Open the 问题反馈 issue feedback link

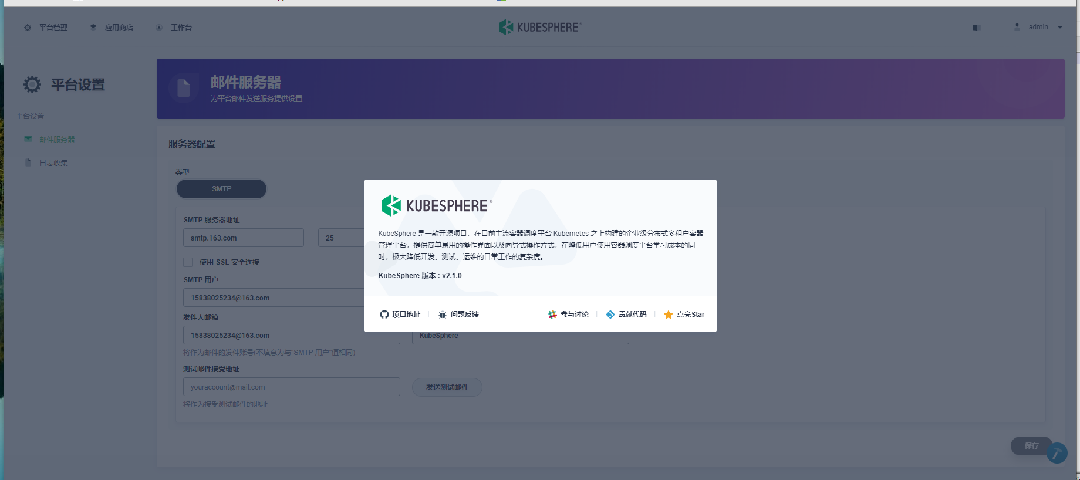(x=464, y=315)
